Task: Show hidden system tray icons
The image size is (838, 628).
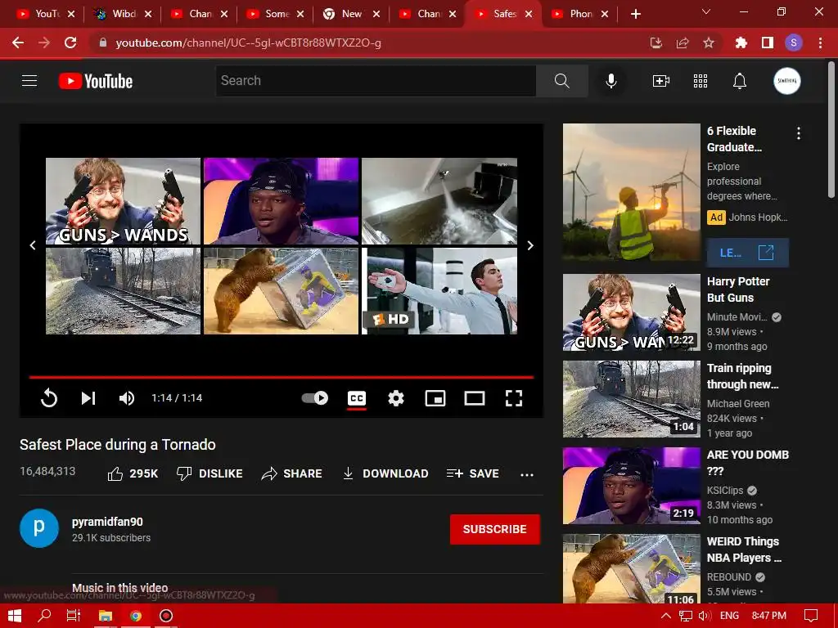Action: point(665,616)
